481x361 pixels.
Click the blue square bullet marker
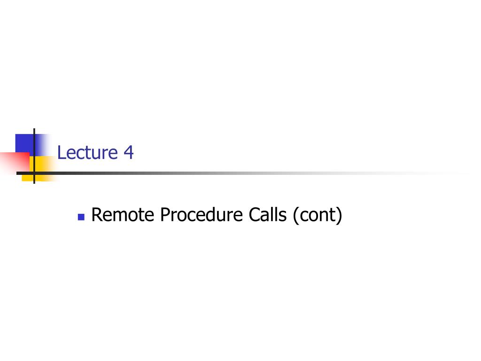(81, 217)
